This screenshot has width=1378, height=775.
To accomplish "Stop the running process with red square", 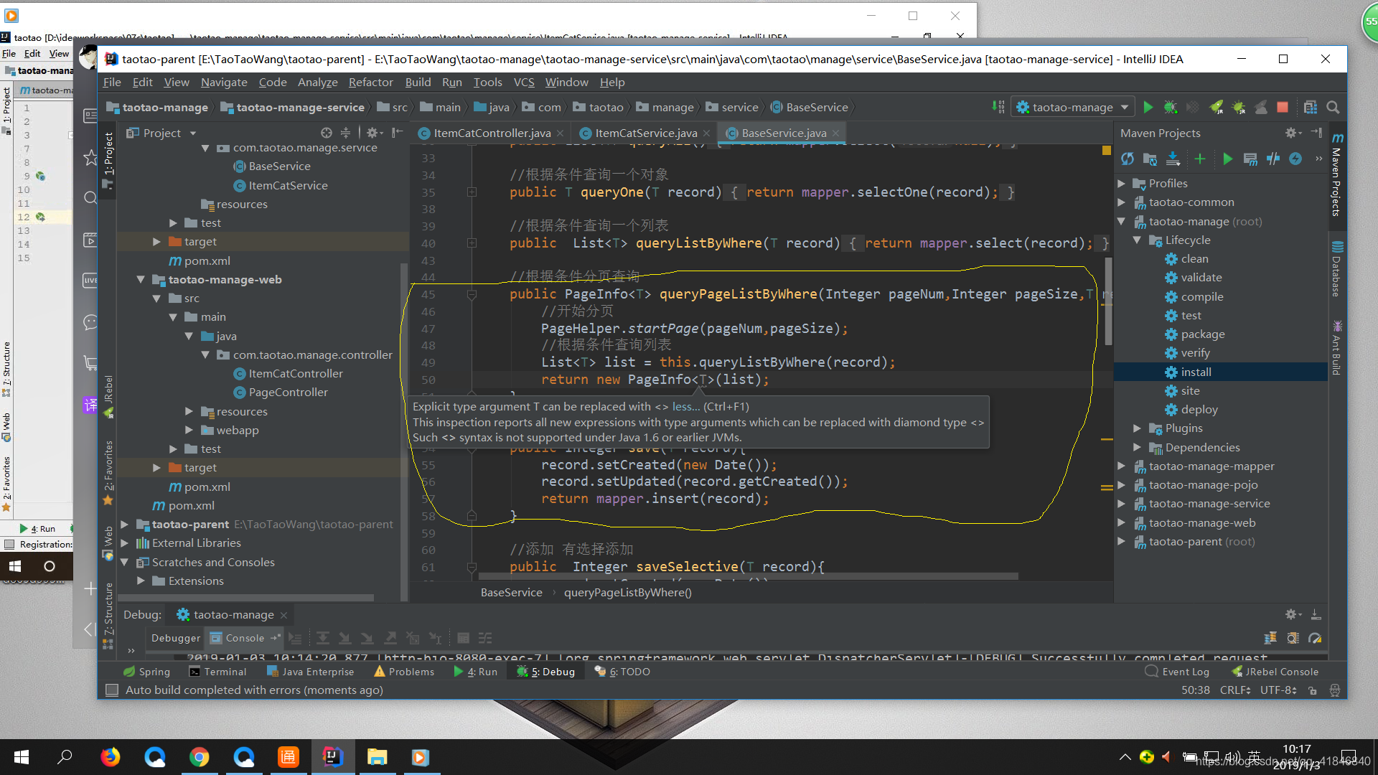I will (1283, 107).
